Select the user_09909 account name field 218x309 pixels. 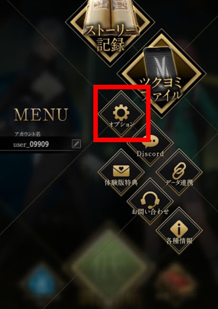(41, 144)
